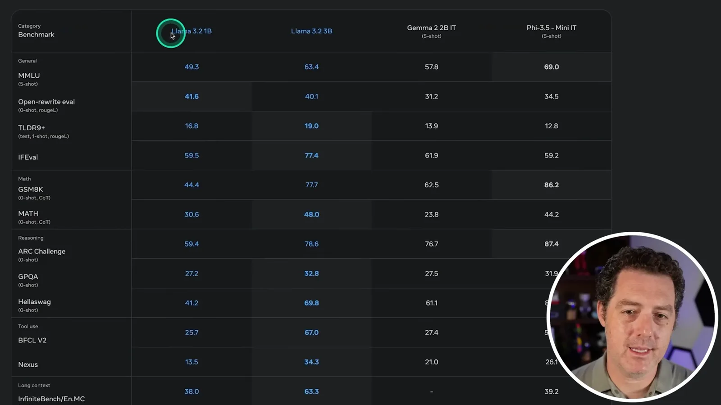721x405 pixels.
Task: Select the GSM8K benchmark label
Action: click(x=31, y=189)
